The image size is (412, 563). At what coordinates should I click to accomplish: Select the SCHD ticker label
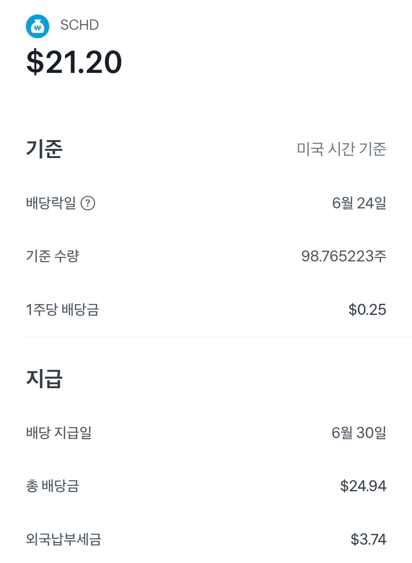coord(79,25)
